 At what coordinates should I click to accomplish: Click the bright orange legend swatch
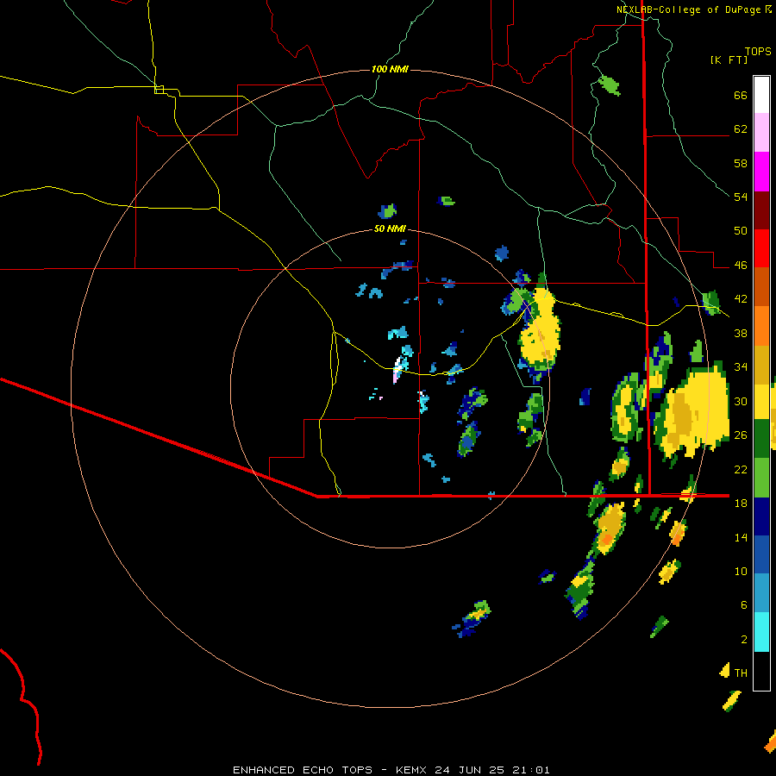tap(761, 326)
